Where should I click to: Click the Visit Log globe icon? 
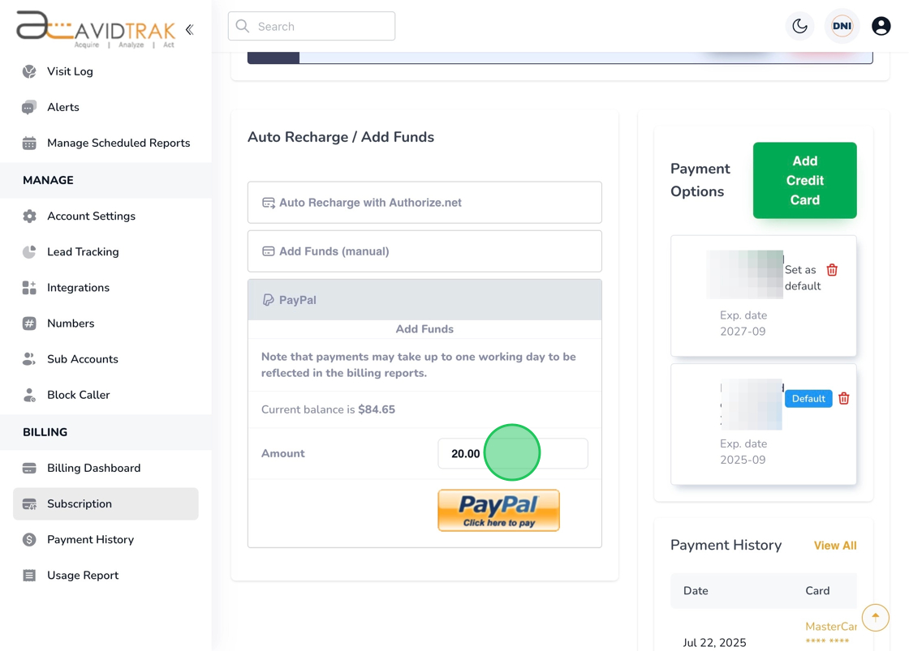click(29, 71)
